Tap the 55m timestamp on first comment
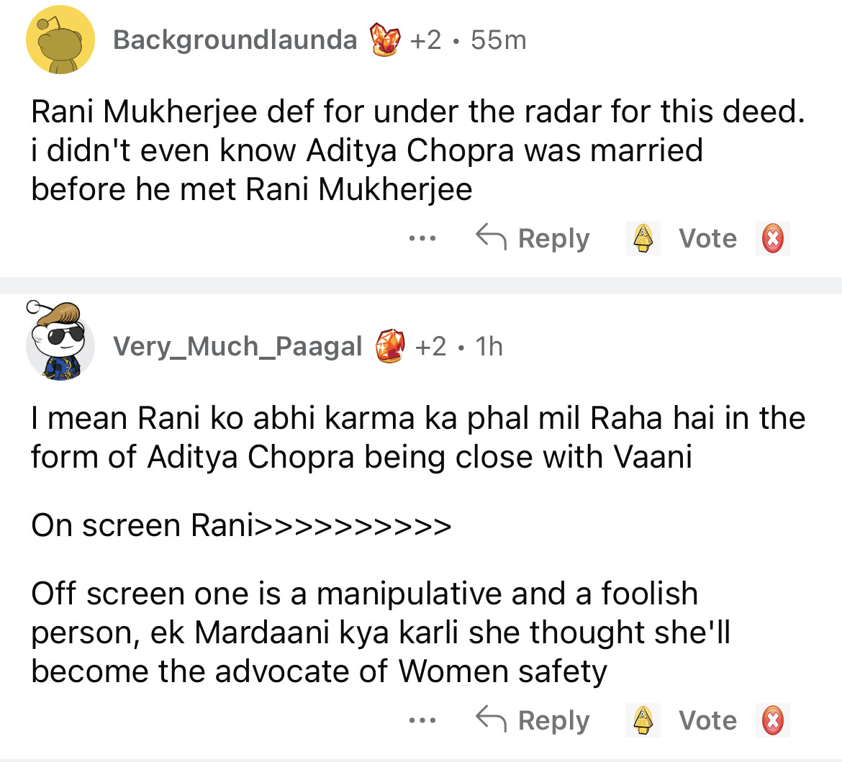842x762 pixels. (x=498, y=40)
